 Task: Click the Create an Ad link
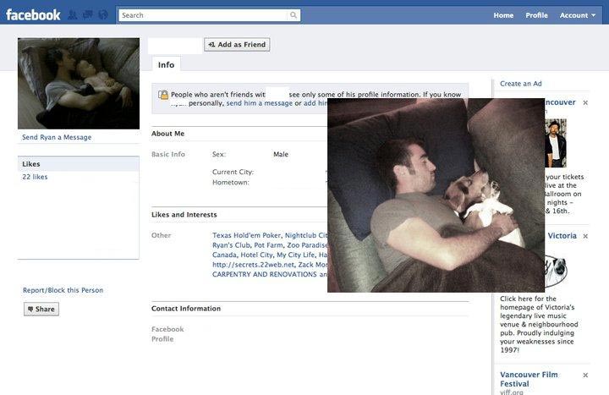(520, 84)
